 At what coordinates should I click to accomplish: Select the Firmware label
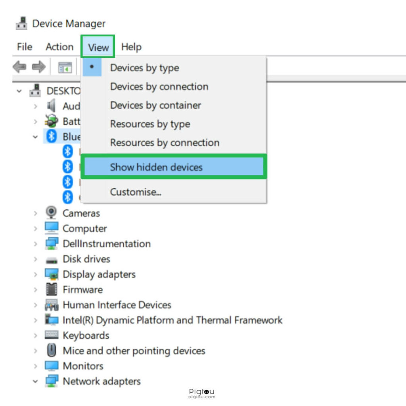pyautogui.click(x=83, y=289)
